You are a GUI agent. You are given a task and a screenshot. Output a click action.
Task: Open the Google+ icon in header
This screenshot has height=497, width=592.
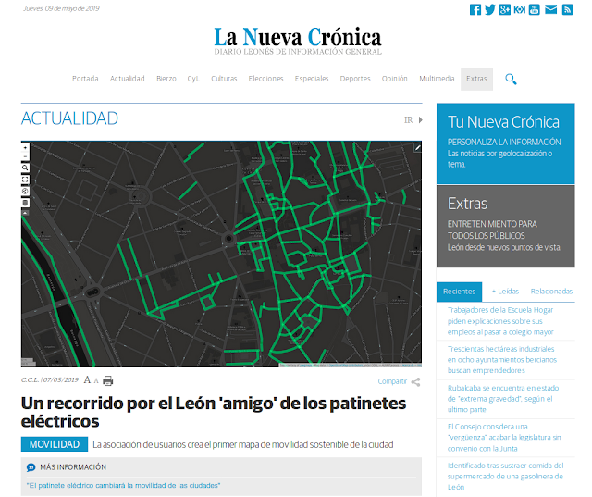coord(505,9)
